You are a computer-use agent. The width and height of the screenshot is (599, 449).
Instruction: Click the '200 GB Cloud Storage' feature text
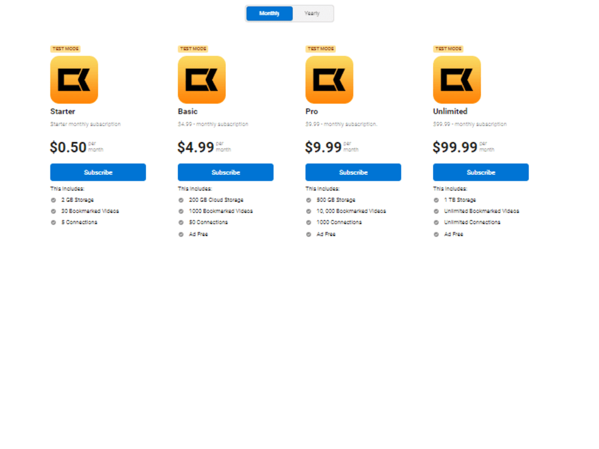point(216,200)
